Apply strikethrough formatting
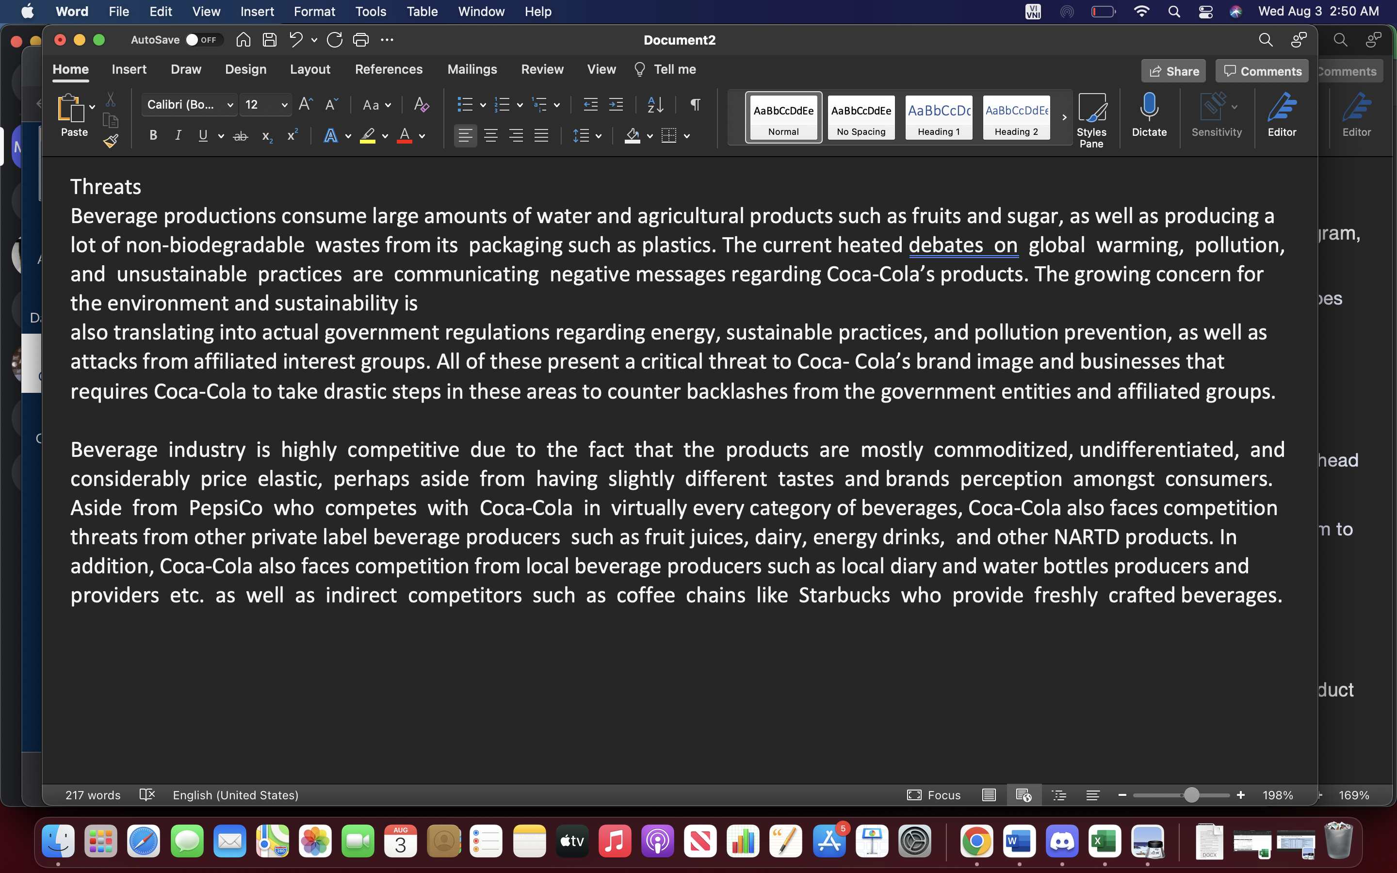 coord(240,136)
